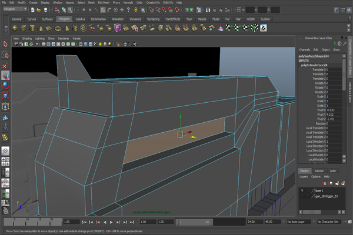Select the arrow Select tool in toolbox
The image size is (353, 235).
point(5,44)
